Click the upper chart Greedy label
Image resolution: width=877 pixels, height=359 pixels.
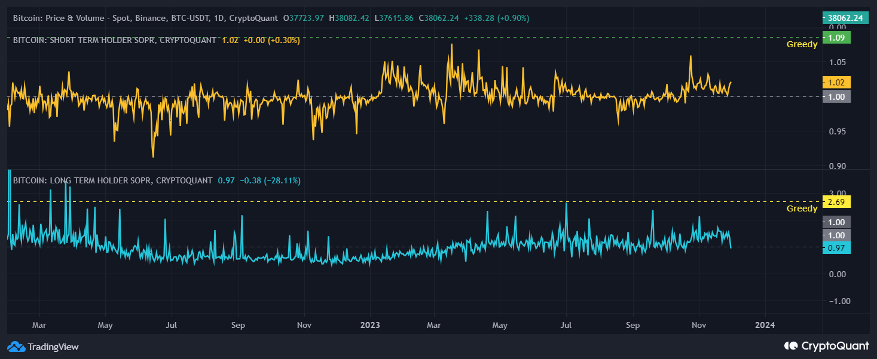tap(801, 44)
